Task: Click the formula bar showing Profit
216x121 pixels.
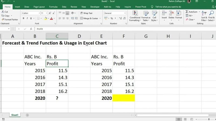Action: click(125, 29)
